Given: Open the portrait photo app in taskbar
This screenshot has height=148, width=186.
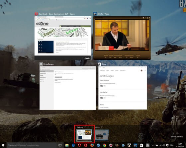Looking at the screenshot, I should click(129, 145).
